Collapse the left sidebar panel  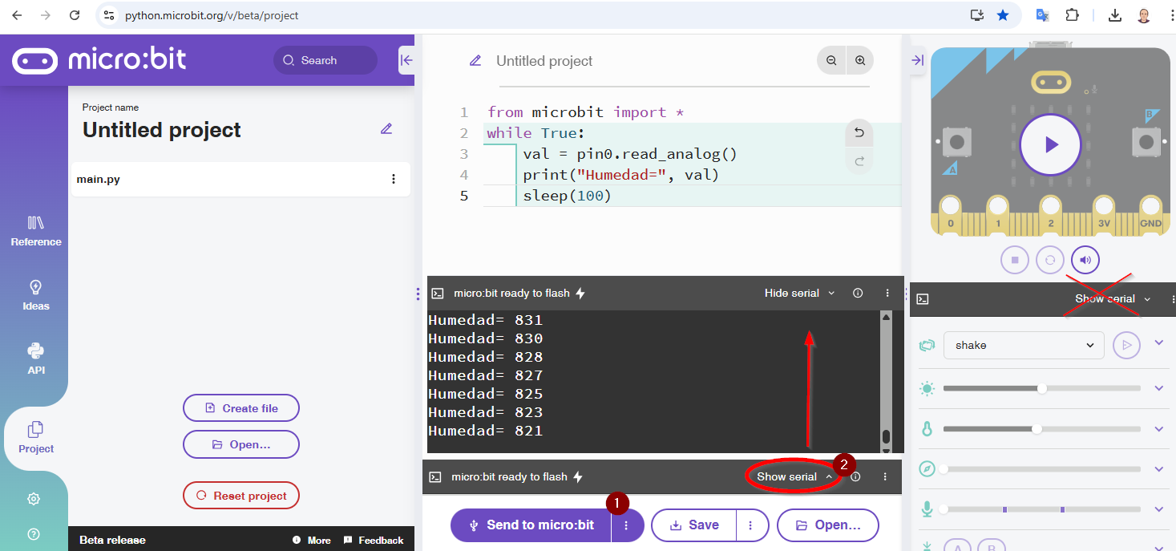(x=406, y=60)
